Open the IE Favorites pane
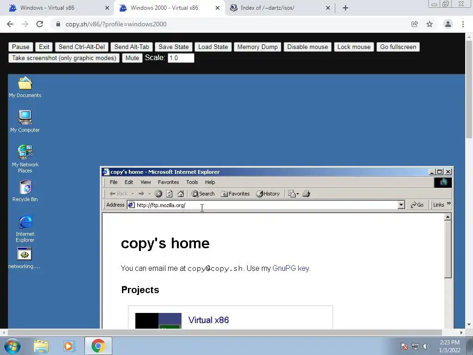Screen dimensions: 473x355 pos(235,194)
